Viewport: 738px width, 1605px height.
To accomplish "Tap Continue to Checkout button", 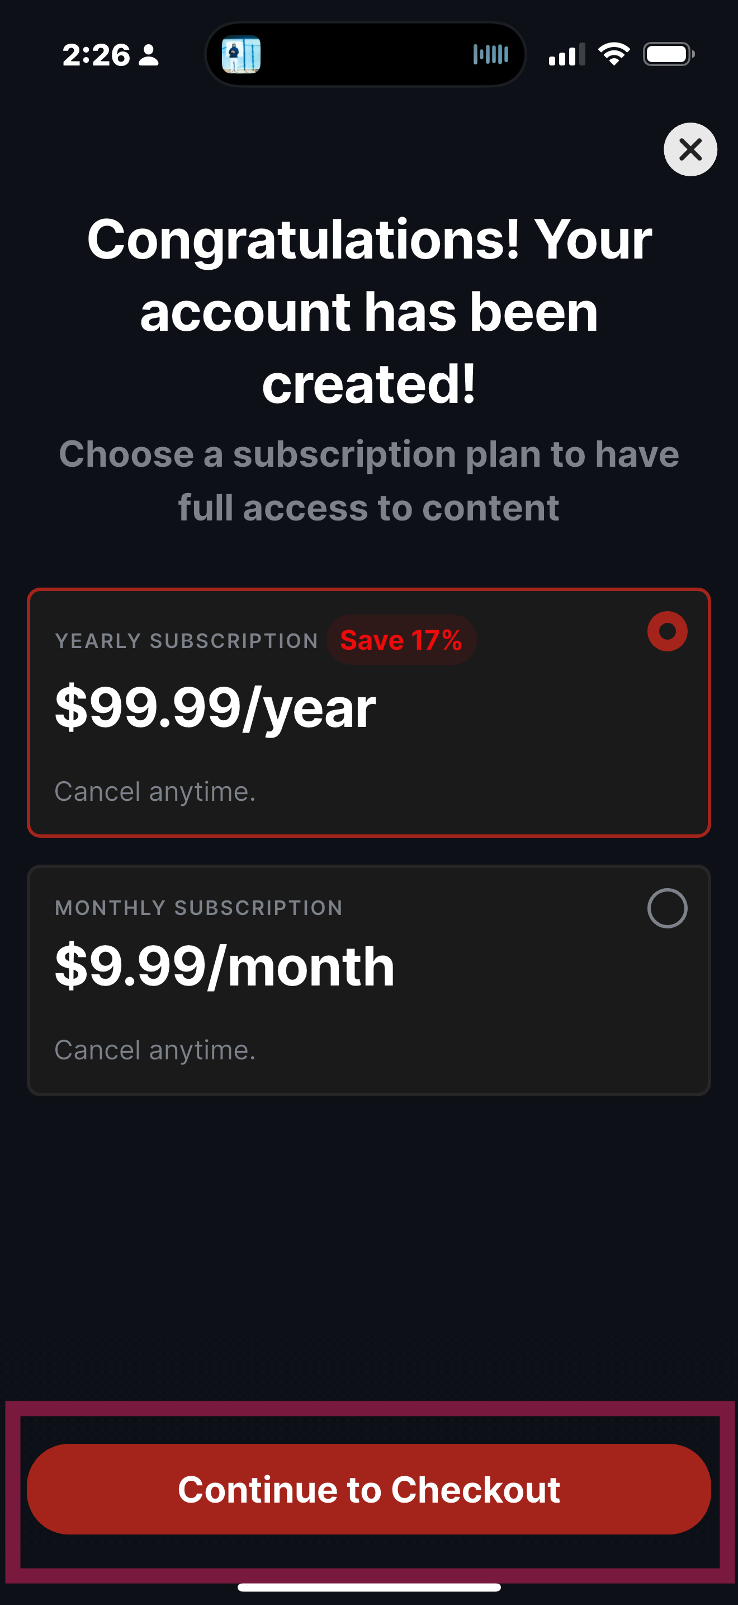I will coord(369,1489).
